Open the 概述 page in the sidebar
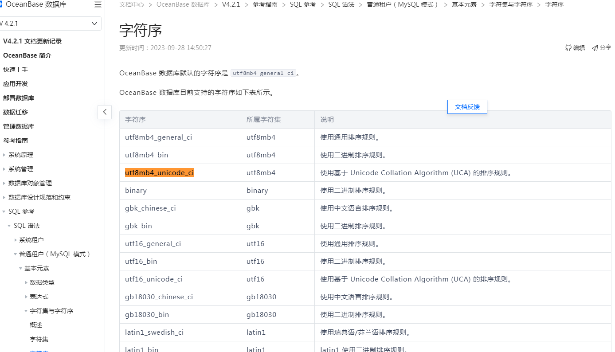This screenshot has width=615, height=352. coord(36,325)
